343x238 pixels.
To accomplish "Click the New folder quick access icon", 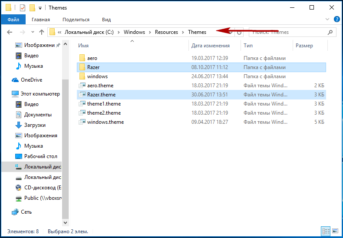I will 33,8.
